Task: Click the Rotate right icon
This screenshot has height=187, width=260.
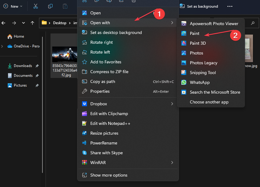Action: [x=85, y=42]
